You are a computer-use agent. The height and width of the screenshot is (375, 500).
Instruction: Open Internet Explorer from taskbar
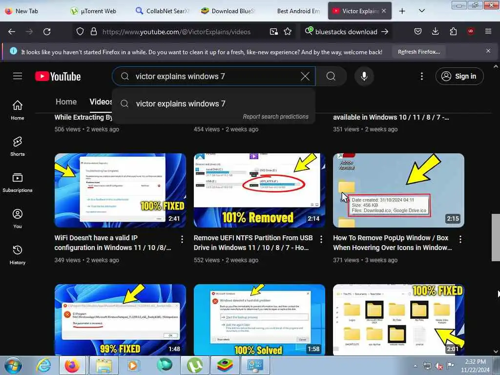coord(43,365)
